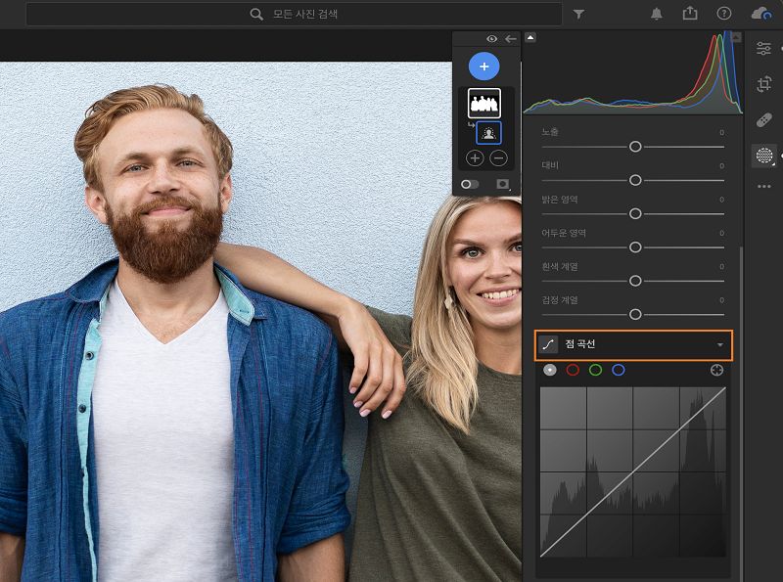Click the 노출 exposure slider handle

coord(635,147)
